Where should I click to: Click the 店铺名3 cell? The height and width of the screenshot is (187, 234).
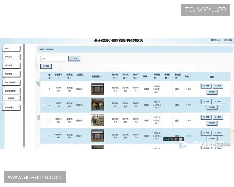(80, 120)
